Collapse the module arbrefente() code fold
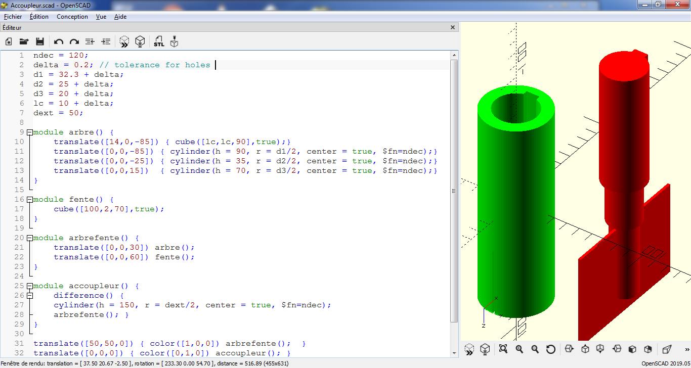This screenshot has width=691, height=368. click(30, 238)
